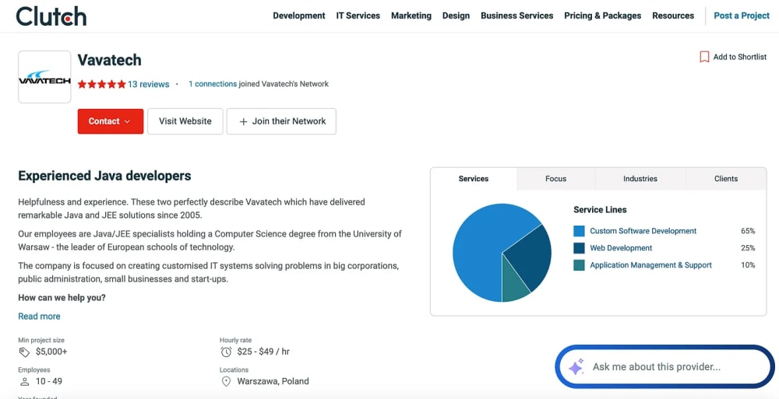779x399 pixels.
Task: Click the 10% service line value
Action: (x=748, y=265)
